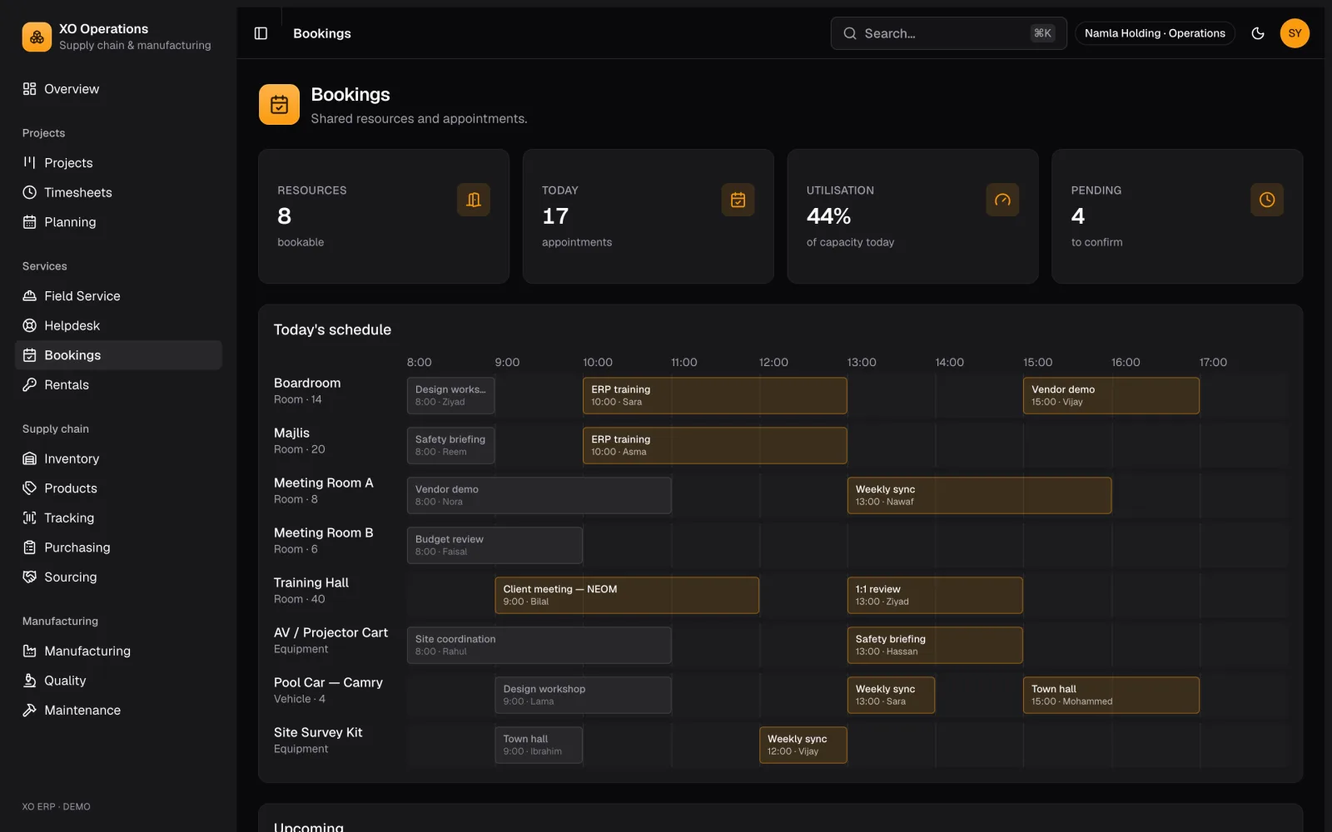1332x832 pixels.
Task: Select Budget review booking by Faisal
Action: pyautogui.click(x=495, y=545)
